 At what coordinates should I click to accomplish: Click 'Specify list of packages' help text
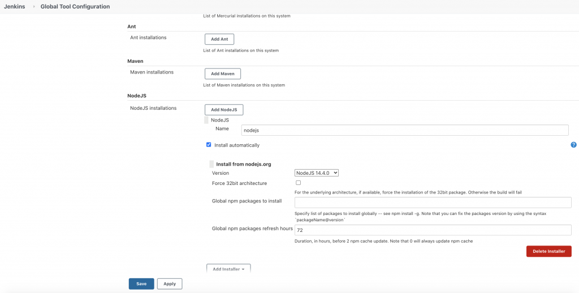420,217
